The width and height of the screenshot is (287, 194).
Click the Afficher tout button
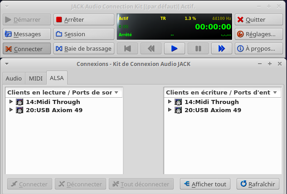point(205,184)
